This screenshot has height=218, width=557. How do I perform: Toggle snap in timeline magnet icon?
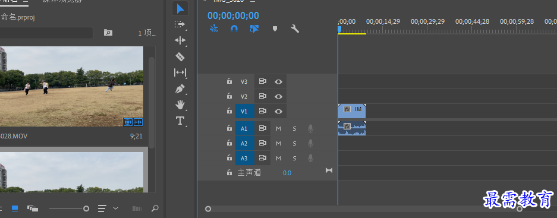[x=234, y=29]
